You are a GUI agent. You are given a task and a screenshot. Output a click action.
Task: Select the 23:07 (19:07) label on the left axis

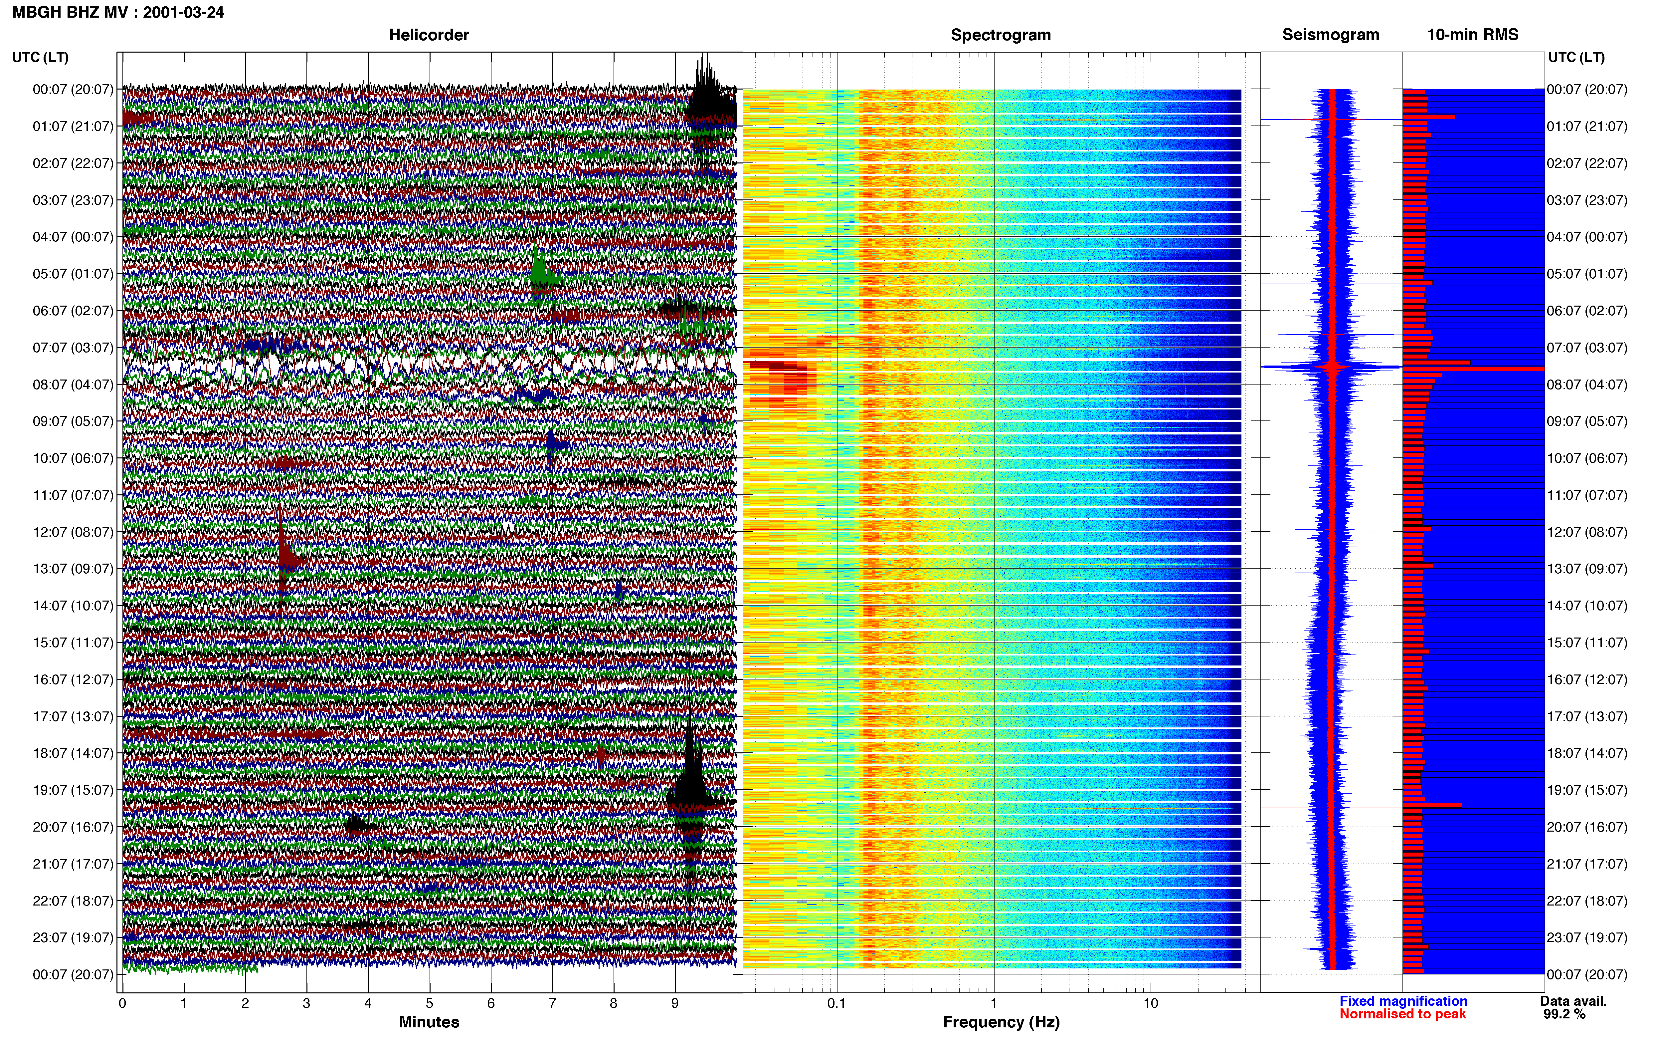coord(73,938)
